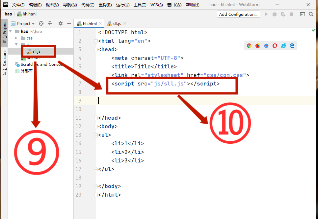Collapse the js folder arrow
318x219 pixels.
click(16, 44)
